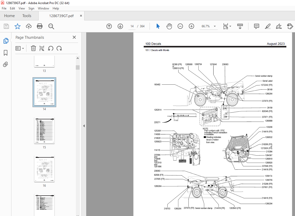Viewport: 295px width, 216px height.
Task: Open the Sign menu
Action: 31,8
